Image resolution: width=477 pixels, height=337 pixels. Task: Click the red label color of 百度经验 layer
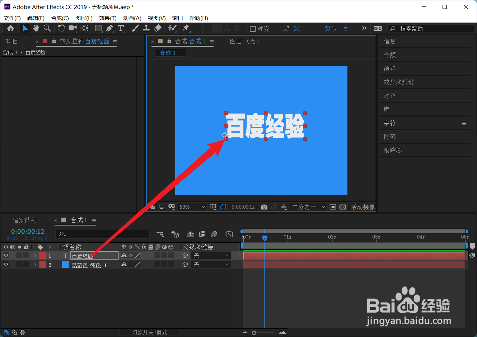pyautogui.click(x=43, y=256)
